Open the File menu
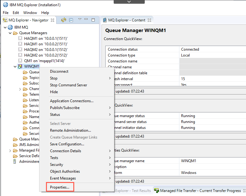 6,13
